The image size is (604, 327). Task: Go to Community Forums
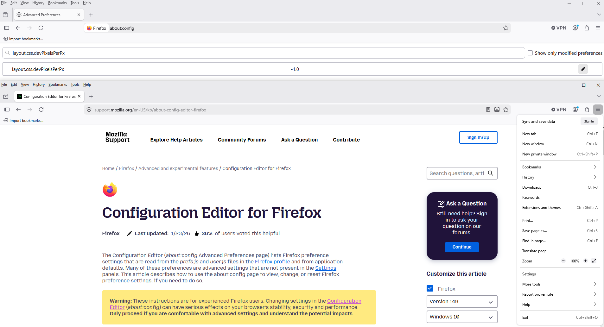coord(242,140)
